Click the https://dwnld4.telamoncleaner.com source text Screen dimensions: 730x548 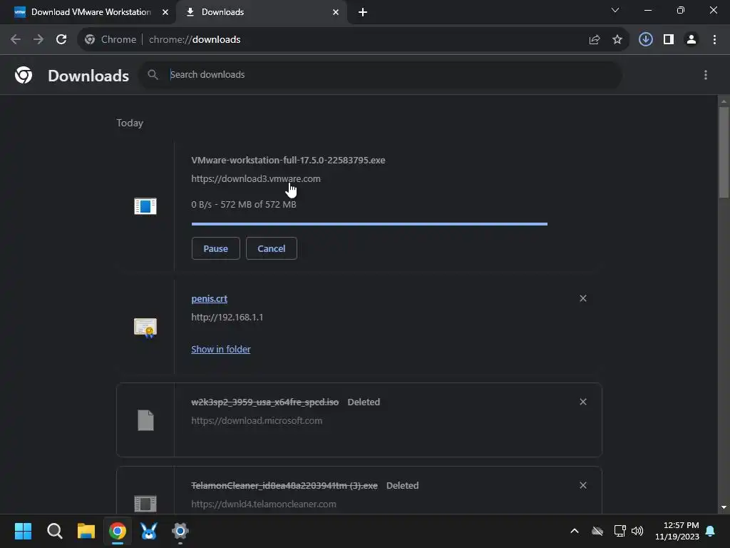[x=264, y=504]
